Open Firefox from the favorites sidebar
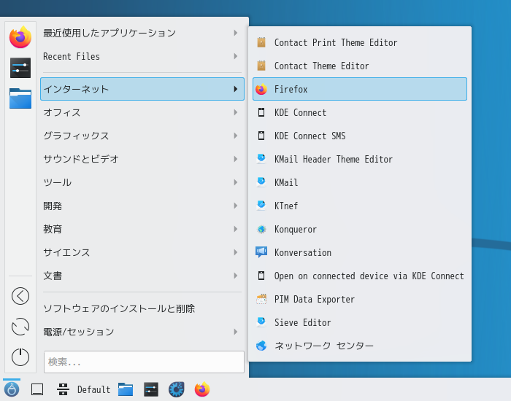The width and height of the screenshot is (511, 401). (20, 37)
